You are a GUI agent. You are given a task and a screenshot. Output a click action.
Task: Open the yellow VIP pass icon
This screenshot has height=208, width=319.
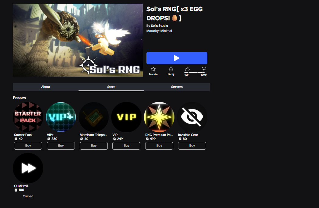tap(126, 117)
